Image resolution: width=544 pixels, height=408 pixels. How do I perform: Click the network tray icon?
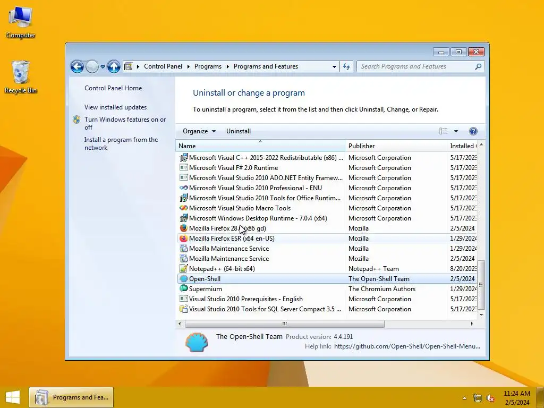coord(478,398)
